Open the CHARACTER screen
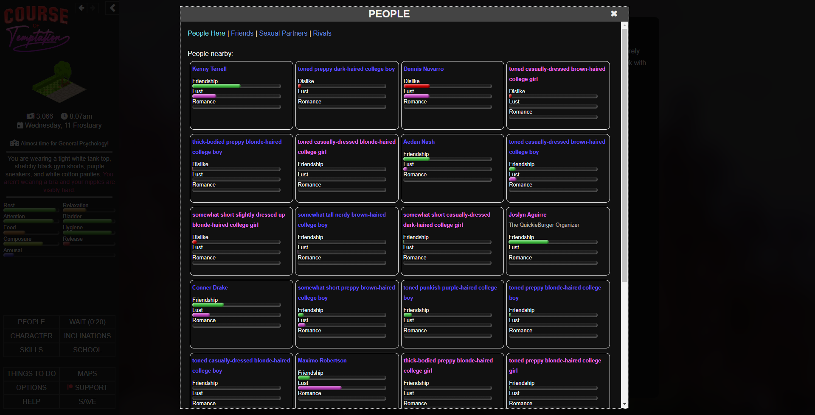The image size is (815, 415). coord(31,336)
